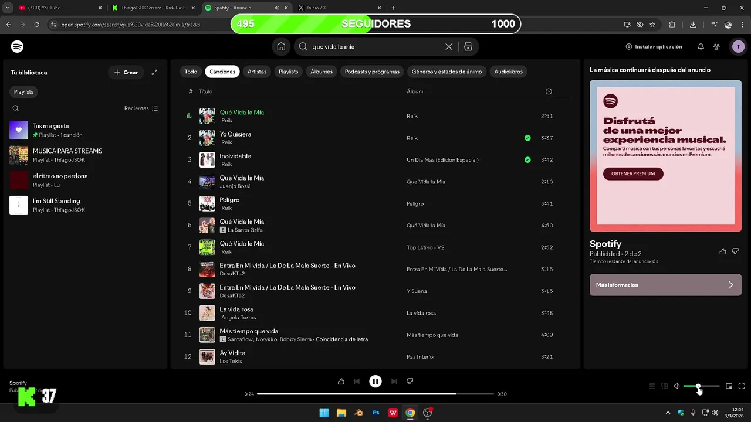Image resolution: width=751 pixels, height=422 pixels.
Task: Open Windows Start menu
Action: click(324, 413)
